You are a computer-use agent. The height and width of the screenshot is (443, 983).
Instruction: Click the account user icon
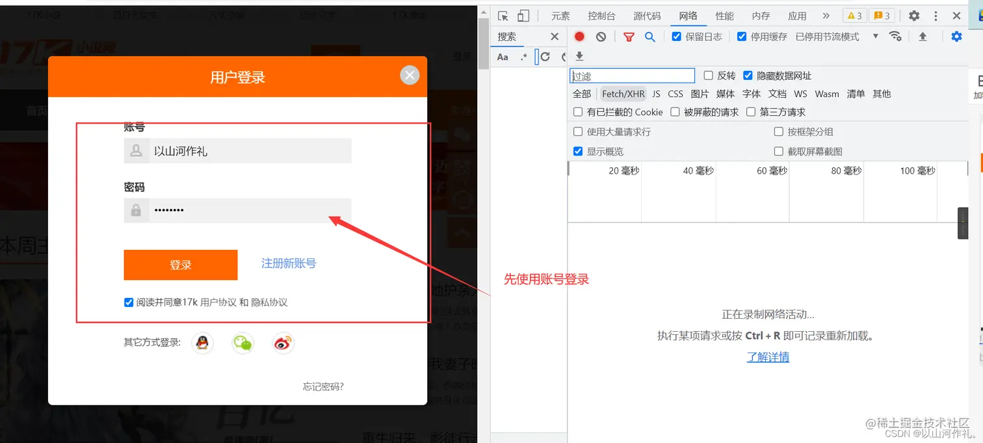click(x=136, y=151)
